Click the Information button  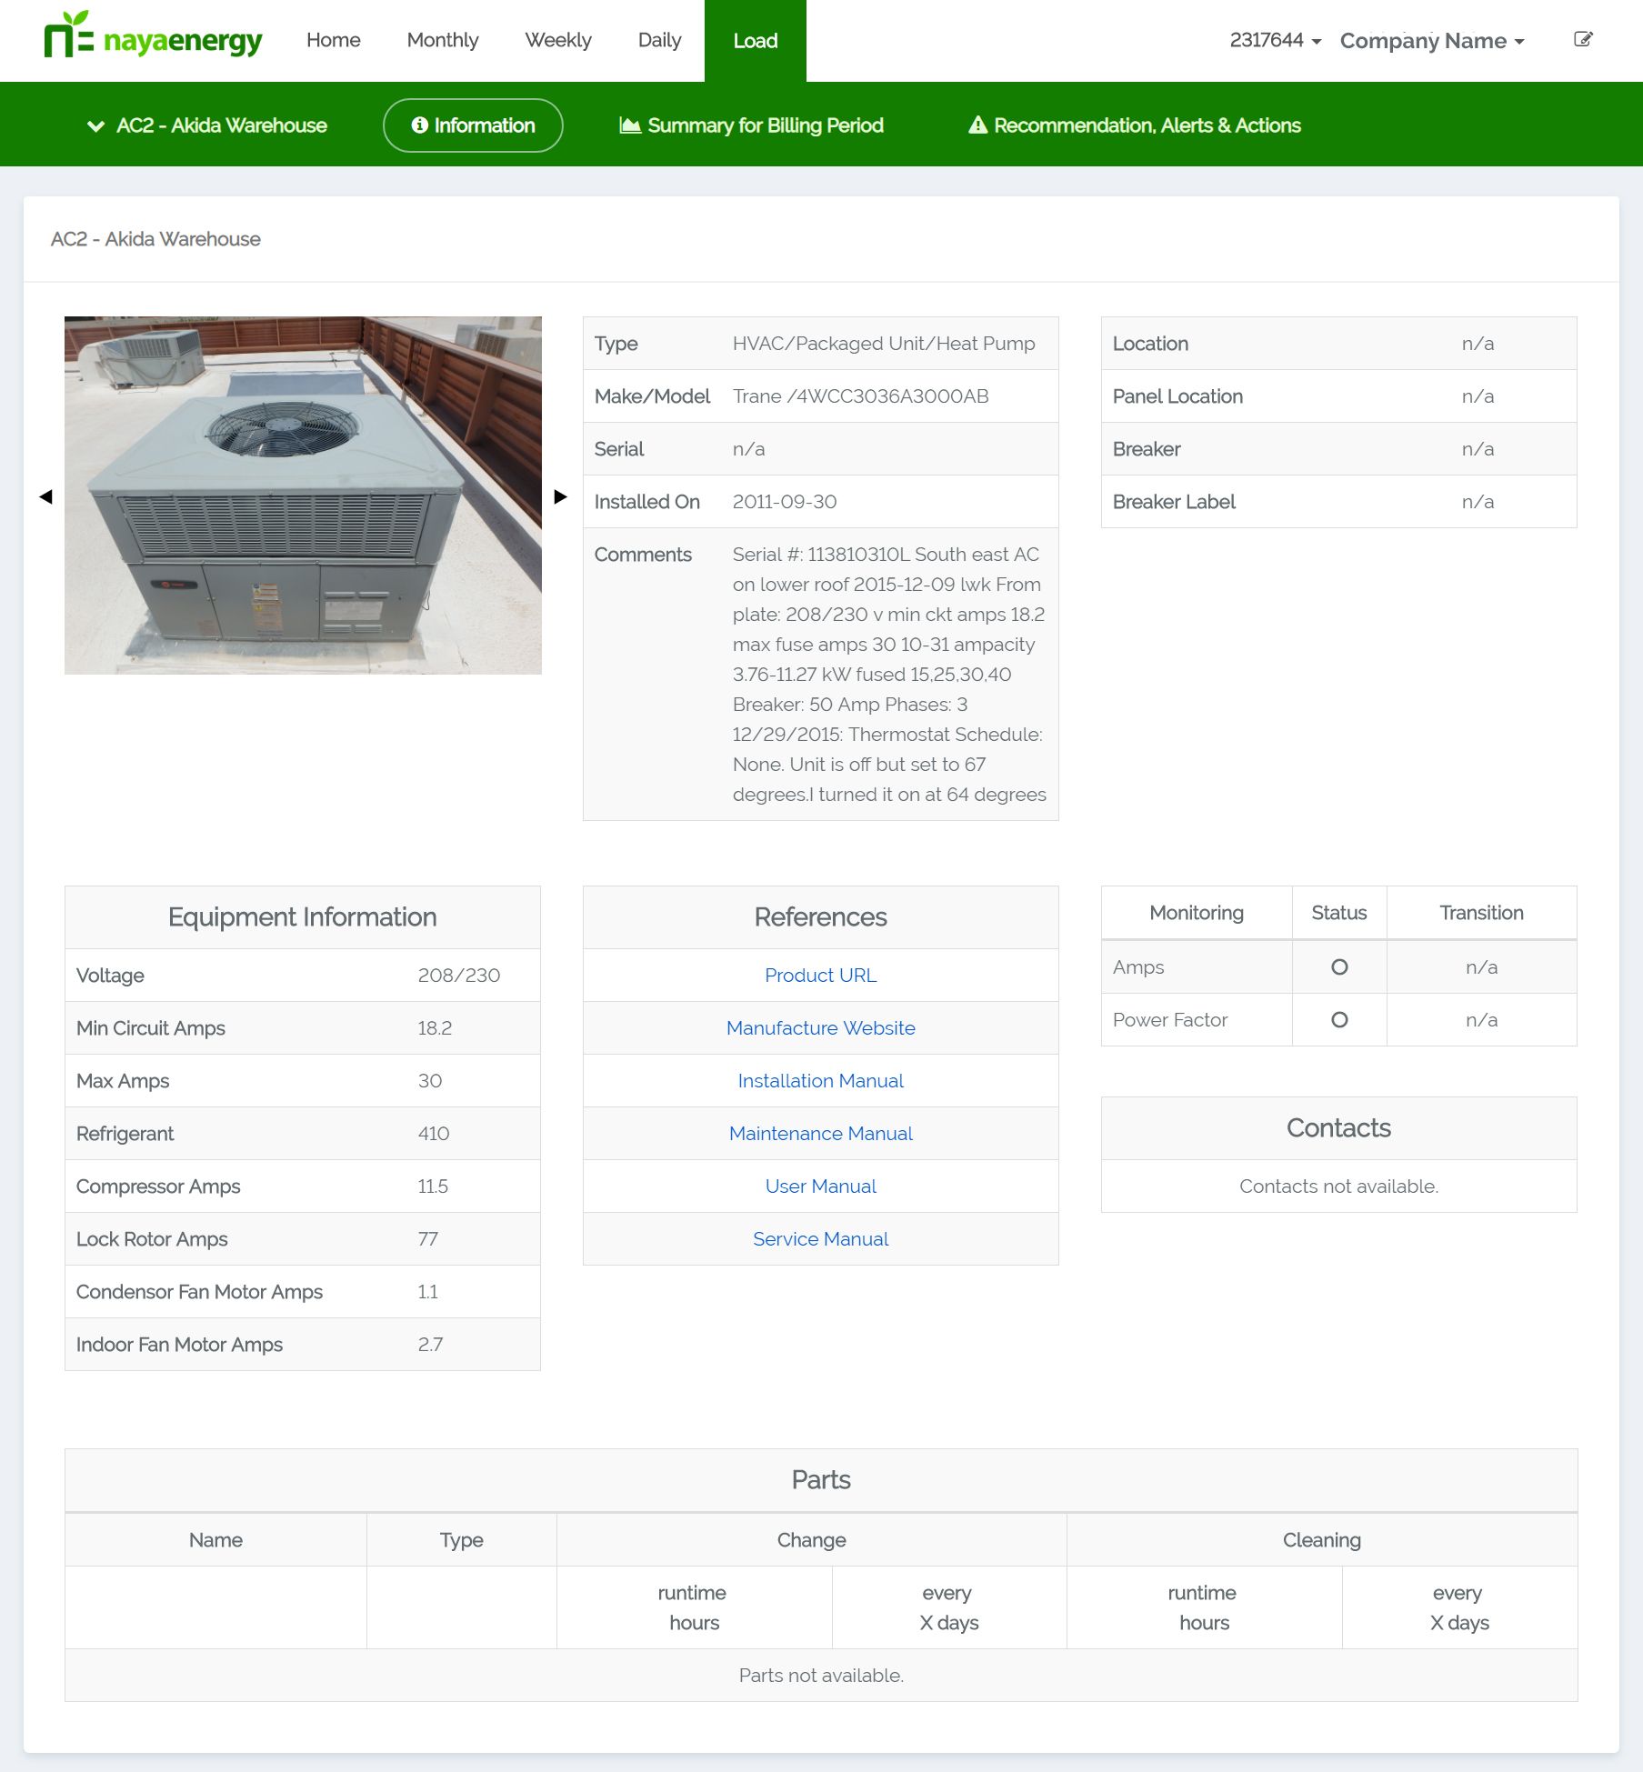coord(473,125)
